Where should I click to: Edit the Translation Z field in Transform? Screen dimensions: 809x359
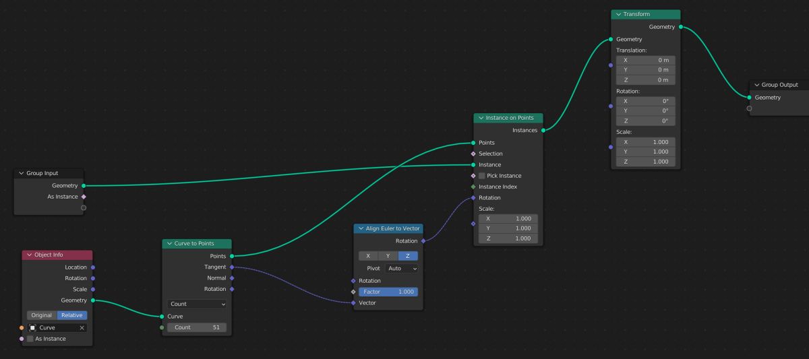(646, 80)
